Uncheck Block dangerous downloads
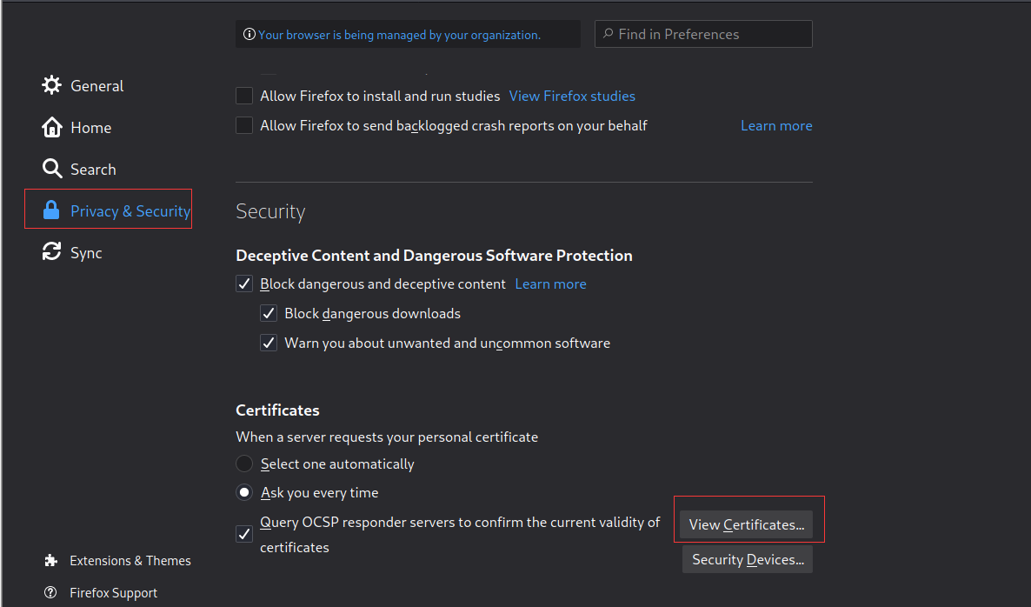Screen dimensions: 1031x607 click(x=269, y=313)
